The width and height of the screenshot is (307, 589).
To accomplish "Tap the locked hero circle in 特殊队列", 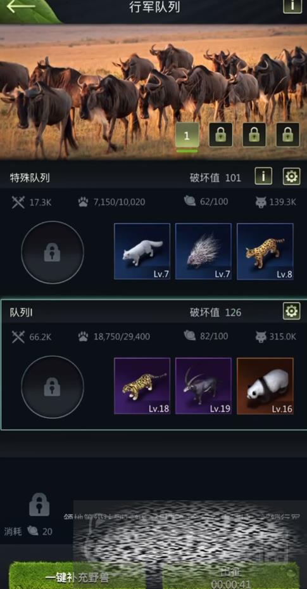I will 53,252.
